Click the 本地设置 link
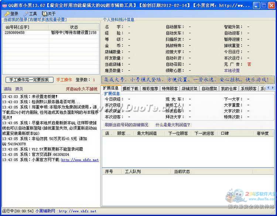This screenshot has width=277, height=216. pyautogui.click(x=232, y=71)
